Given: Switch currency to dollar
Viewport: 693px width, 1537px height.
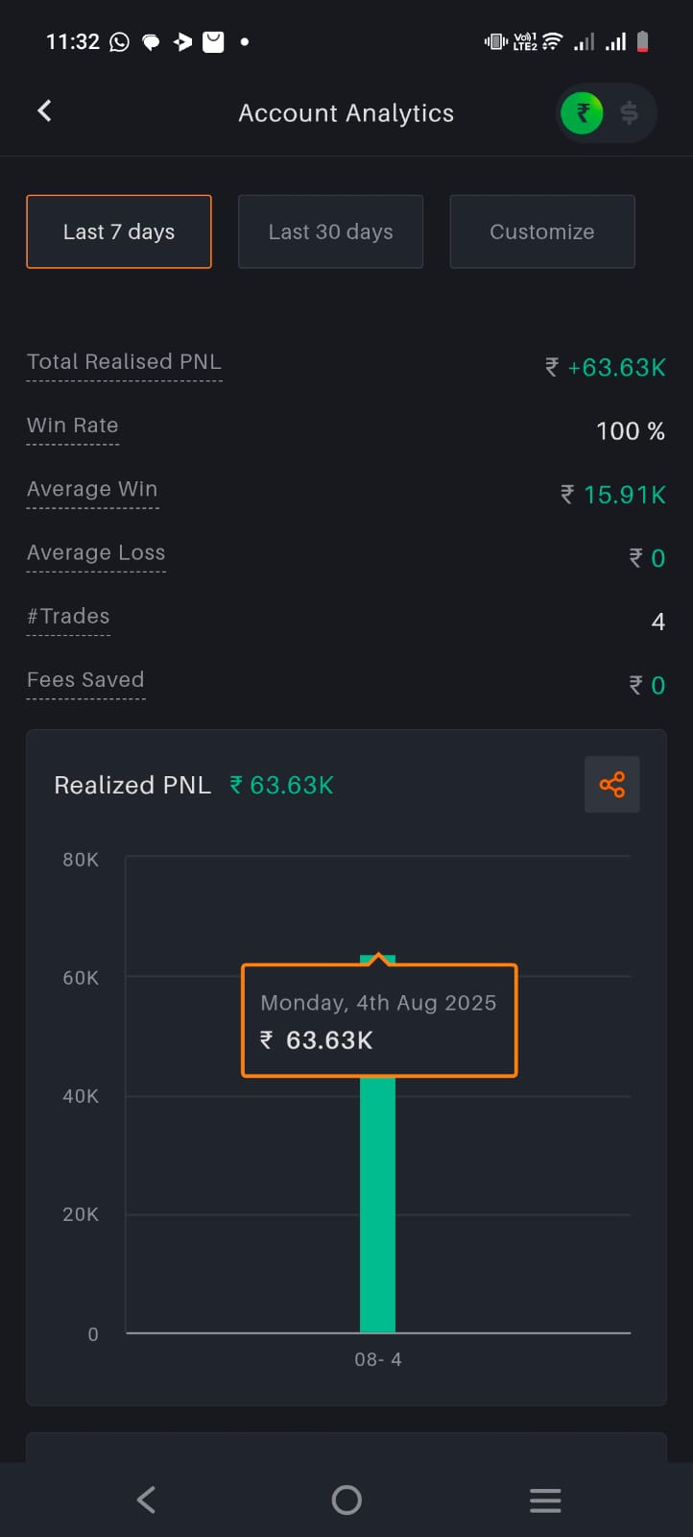Looking at the screenshot, I should pos(630,113).
